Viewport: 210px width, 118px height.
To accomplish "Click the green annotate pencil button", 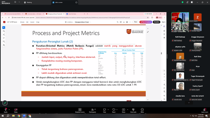I will (5, 103).
